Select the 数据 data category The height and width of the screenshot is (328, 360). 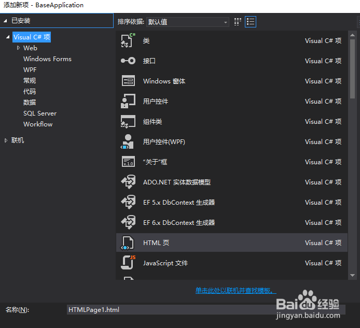tap(30, 102)
